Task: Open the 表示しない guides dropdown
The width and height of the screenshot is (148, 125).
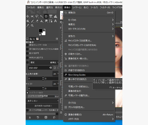Action: point(42,101)
